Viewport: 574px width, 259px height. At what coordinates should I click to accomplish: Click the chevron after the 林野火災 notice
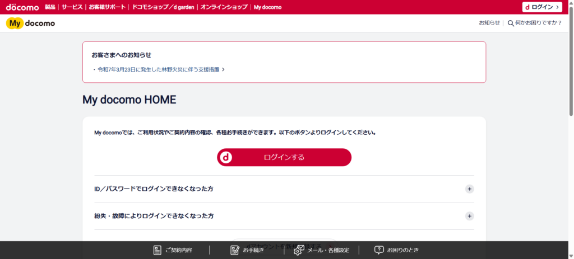(223, 69)
